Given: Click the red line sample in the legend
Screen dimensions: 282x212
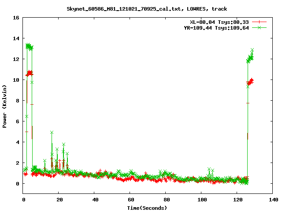Looking at the screenshot, I should pos(260,22).
